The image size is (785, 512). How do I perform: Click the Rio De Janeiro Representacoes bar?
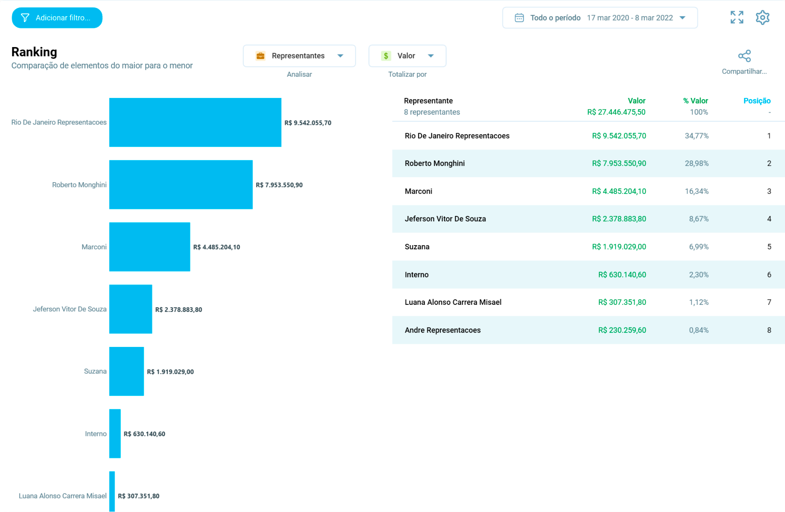(x=195, y=123)
